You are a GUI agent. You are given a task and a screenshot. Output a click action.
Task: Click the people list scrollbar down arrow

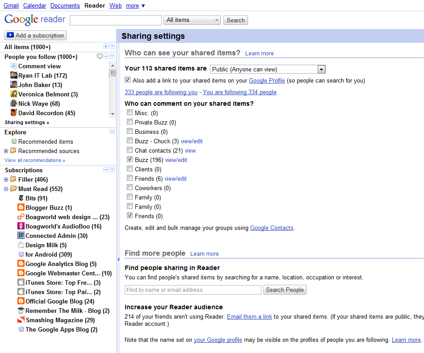(x=112, y=114)
